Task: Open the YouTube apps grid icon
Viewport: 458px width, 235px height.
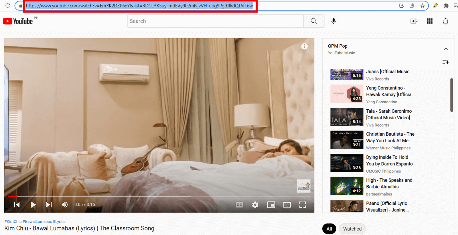Action: 430,21
